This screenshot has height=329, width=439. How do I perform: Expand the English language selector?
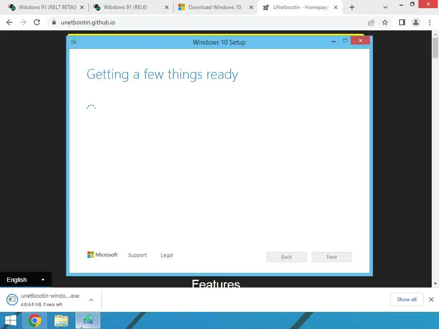click(25, 280)
